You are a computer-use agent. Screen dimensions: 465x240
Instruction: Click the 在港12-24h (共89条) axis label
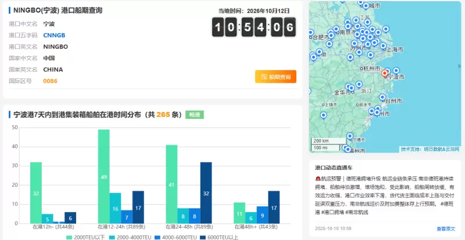121,227
